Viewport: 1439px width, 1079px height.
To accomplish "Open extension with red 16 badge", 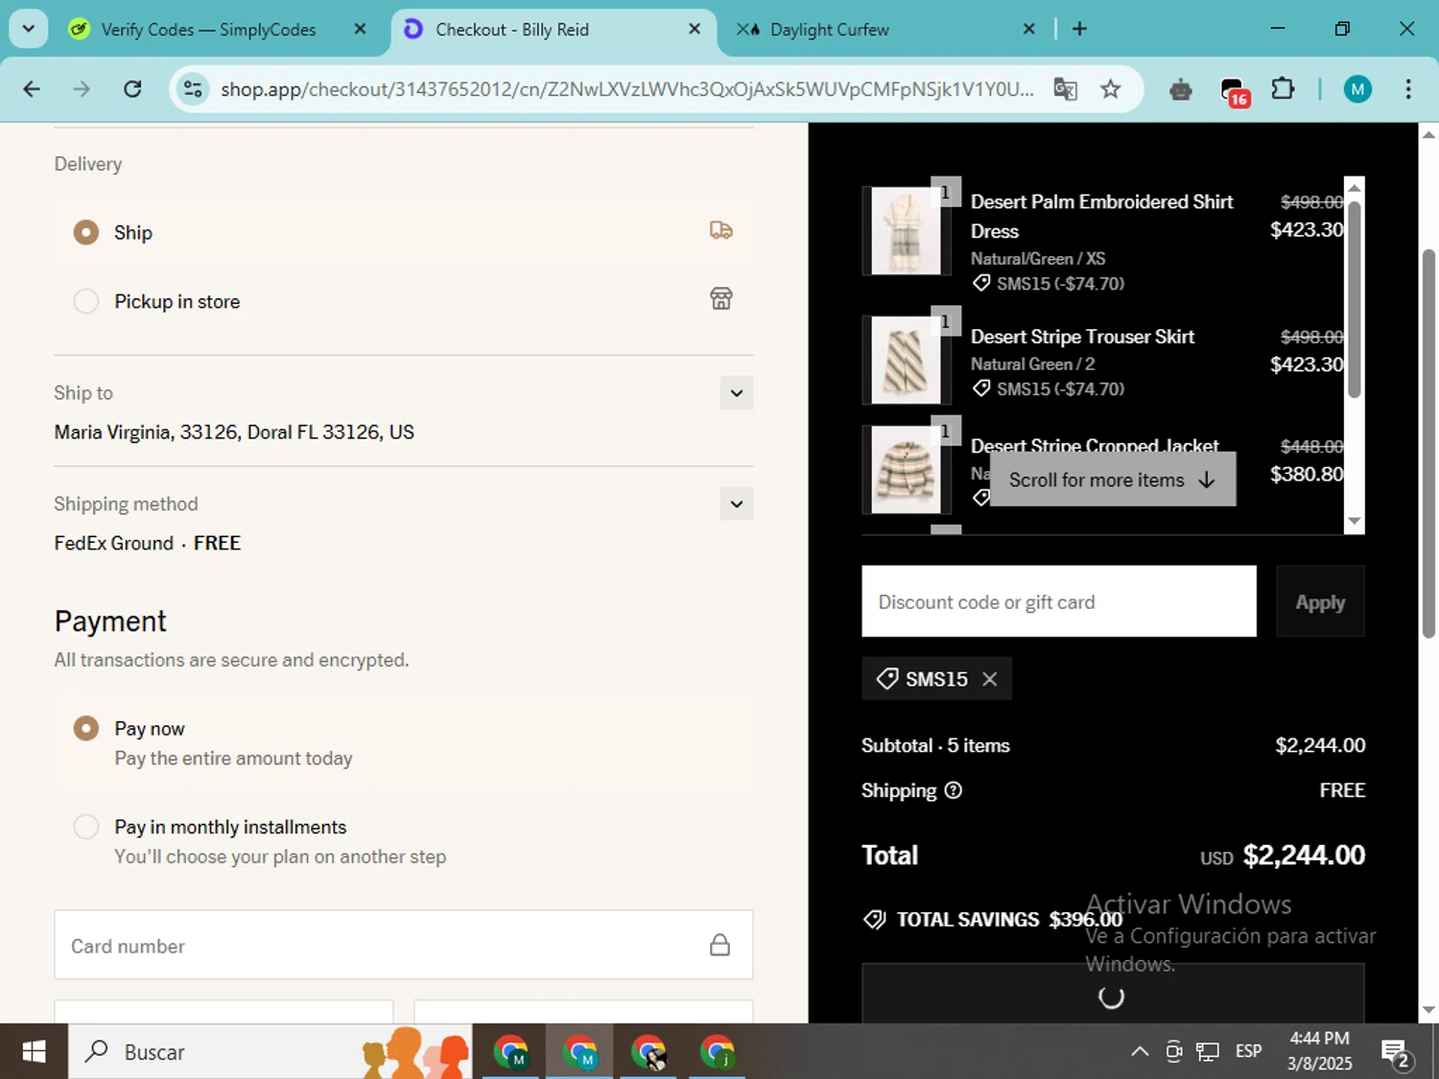I will (1234, 91).
